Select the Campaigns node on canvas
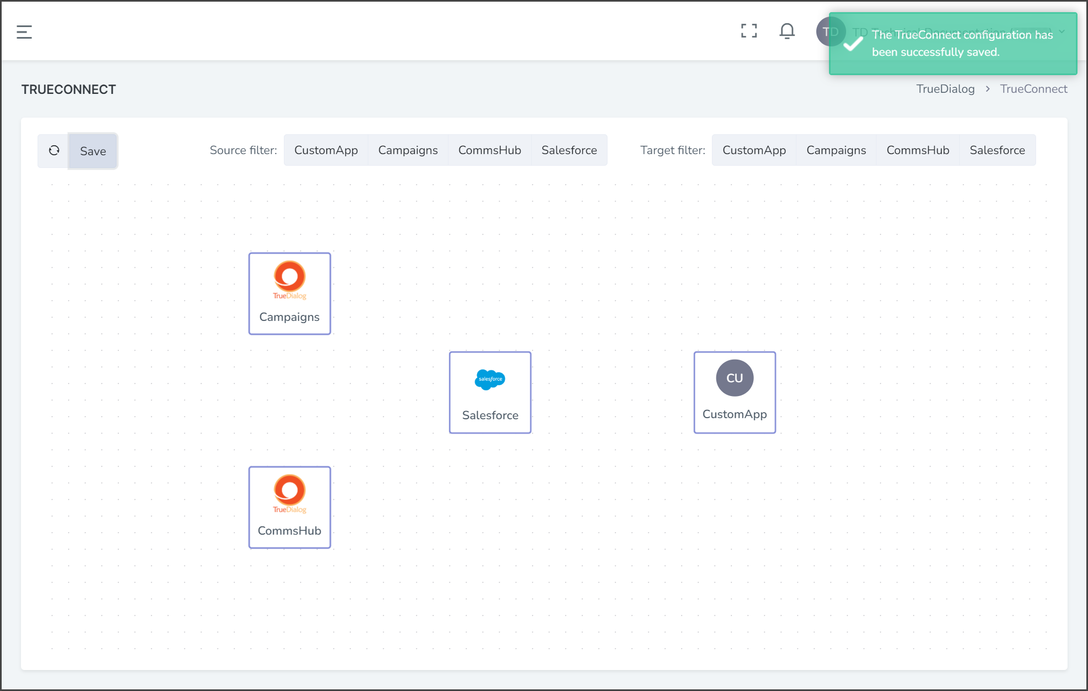This screenshot has height=691, width=1088. [290, 293]
